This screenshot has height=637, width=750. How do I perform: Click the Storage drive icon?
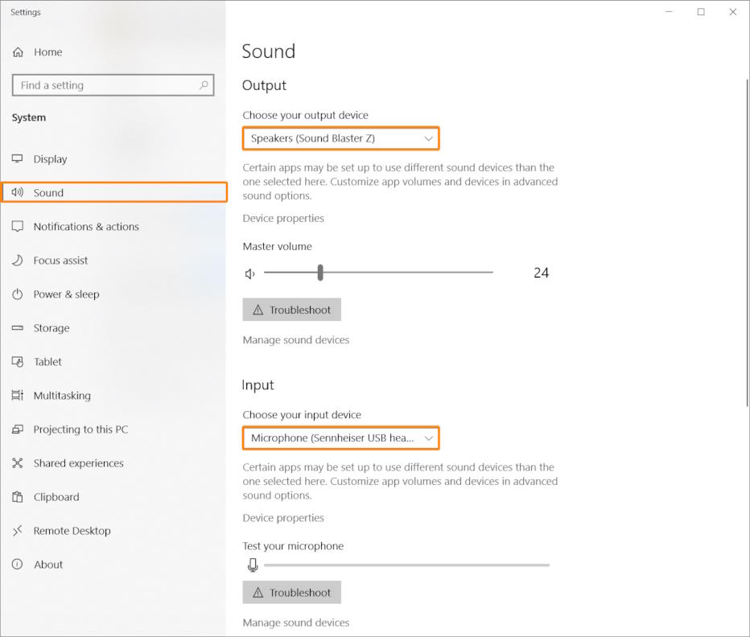[18, 328]
